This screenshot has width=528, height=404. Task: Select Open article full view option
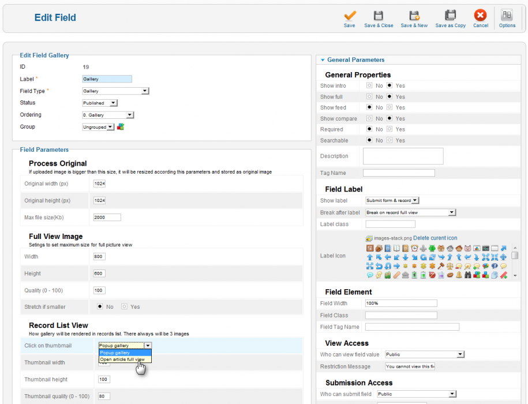coord(122,359)
